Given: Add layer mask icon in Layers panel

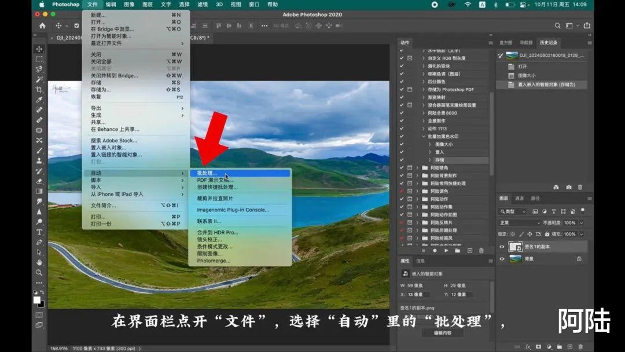Looking at the screenshot, I should pos(539,347).
